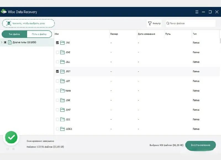Switch to the Тип файла tab
Image resolution: width=221 pixels, height=160 pixels.
[14, 34]
